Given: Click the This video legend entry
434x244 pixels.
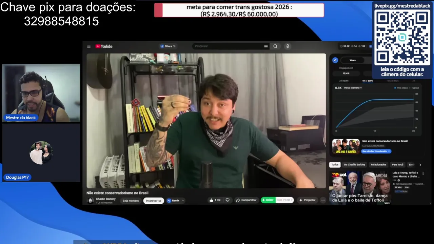Looking at the screenshot, I should (401, 88).
